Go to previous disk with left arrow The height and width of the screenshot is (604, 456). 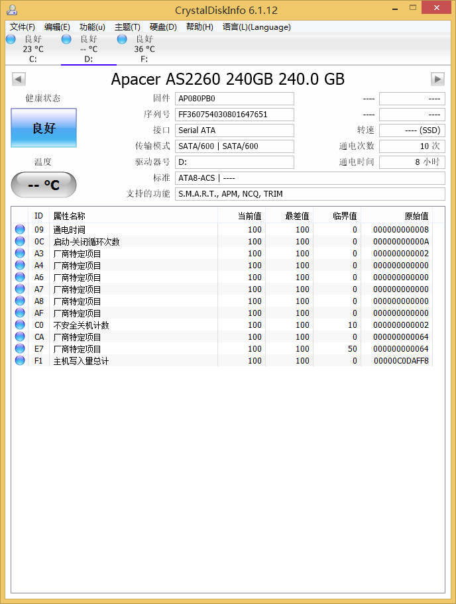pyautogui.click(x=19, y=79)
